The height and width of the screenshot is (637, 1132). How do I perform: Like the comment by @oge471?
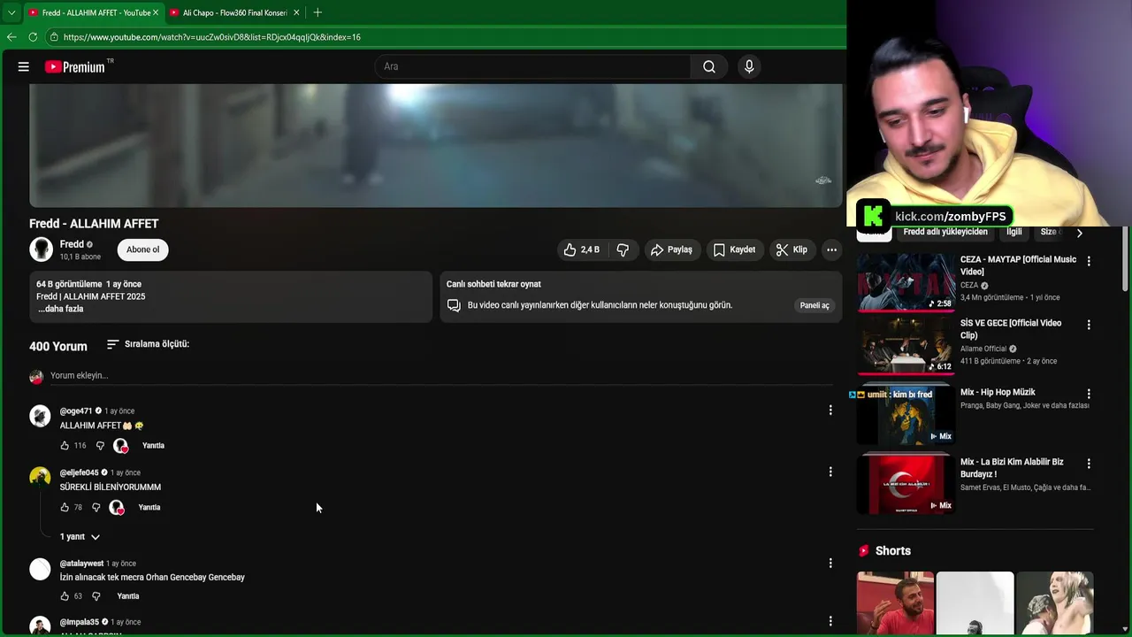[65, 446]
